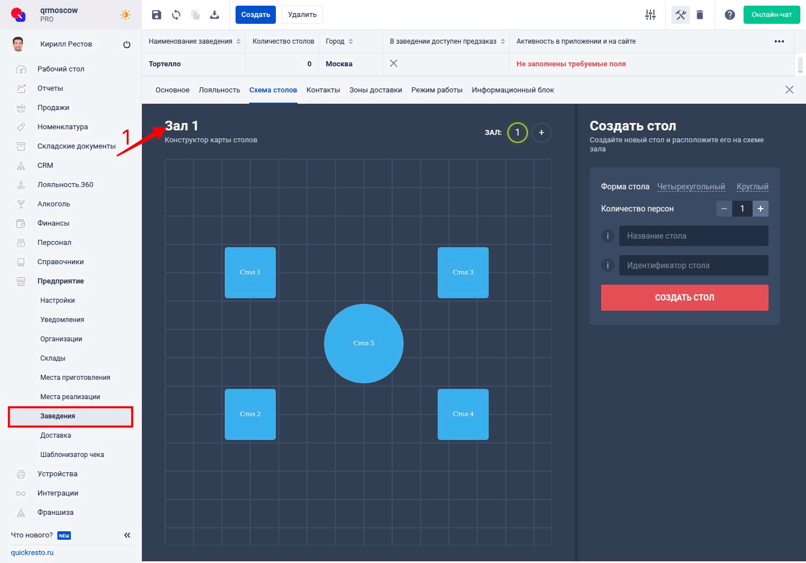
Task: Click the refresh arrows icon in toolbar
Action: tap(176, 15)
